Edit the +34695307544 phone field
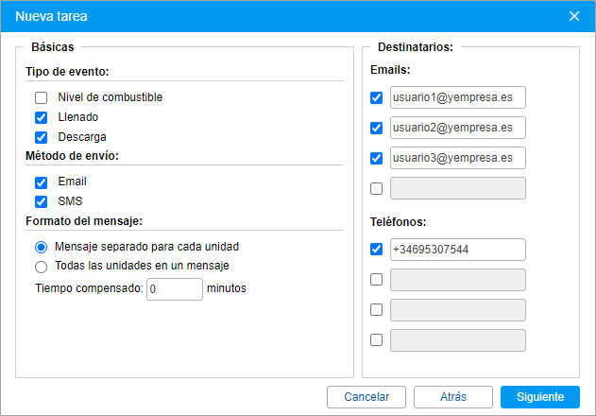This screenshot has height=416, width=596. pos(458,250)
